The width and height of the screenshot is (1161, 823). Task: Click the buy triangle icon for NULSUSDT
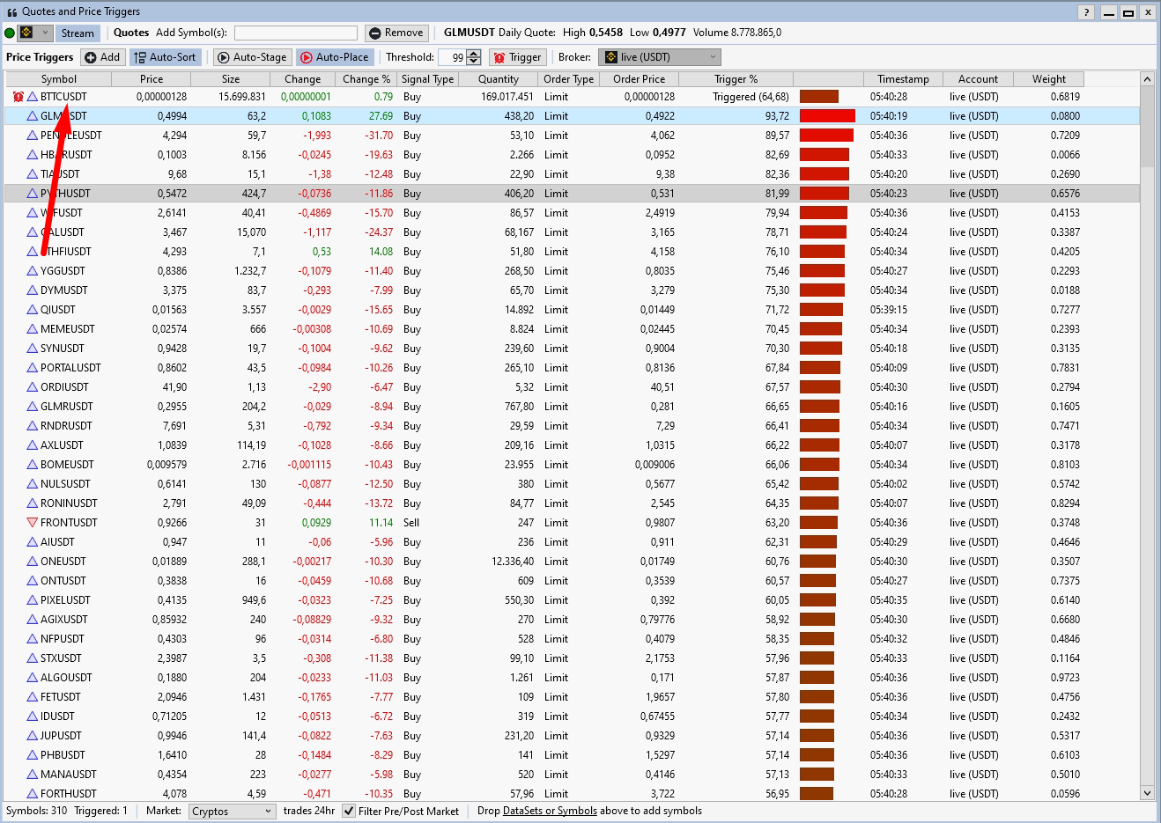(x=33, y=484)
